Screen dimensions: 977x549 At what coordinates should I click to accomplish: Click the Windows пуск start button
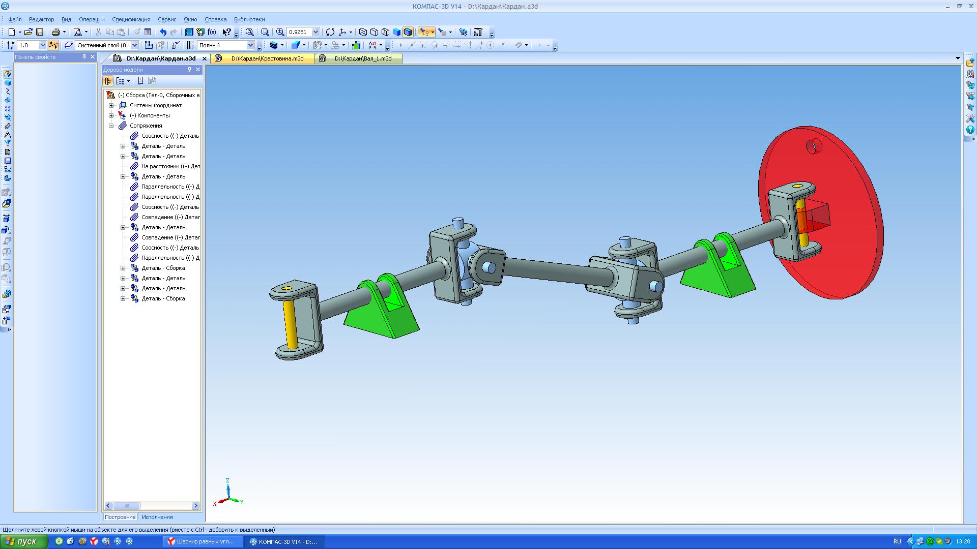pyautogui.click(x=24, y=541)
